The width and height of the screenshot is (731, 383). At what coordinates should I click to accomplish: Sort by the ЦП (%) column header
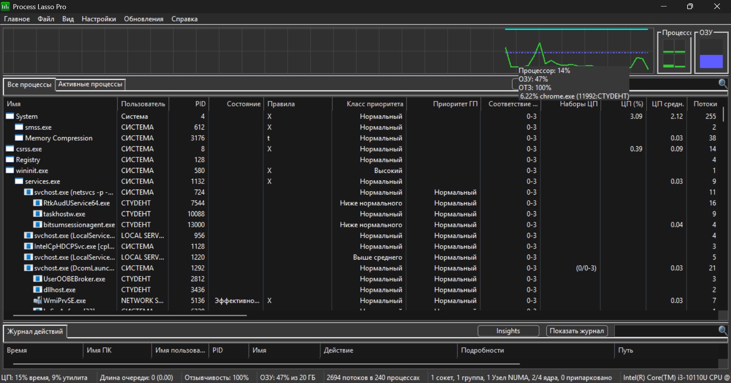tap(632, 104)
